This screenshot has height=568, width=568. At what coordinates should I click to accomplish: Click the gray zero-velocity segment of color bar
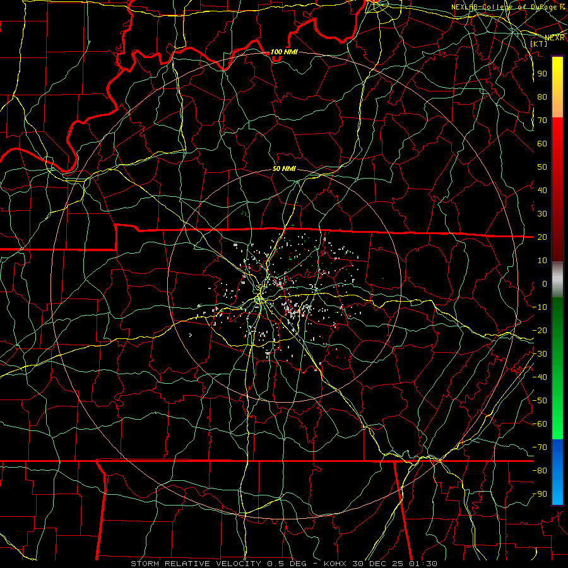coord(557,280)
